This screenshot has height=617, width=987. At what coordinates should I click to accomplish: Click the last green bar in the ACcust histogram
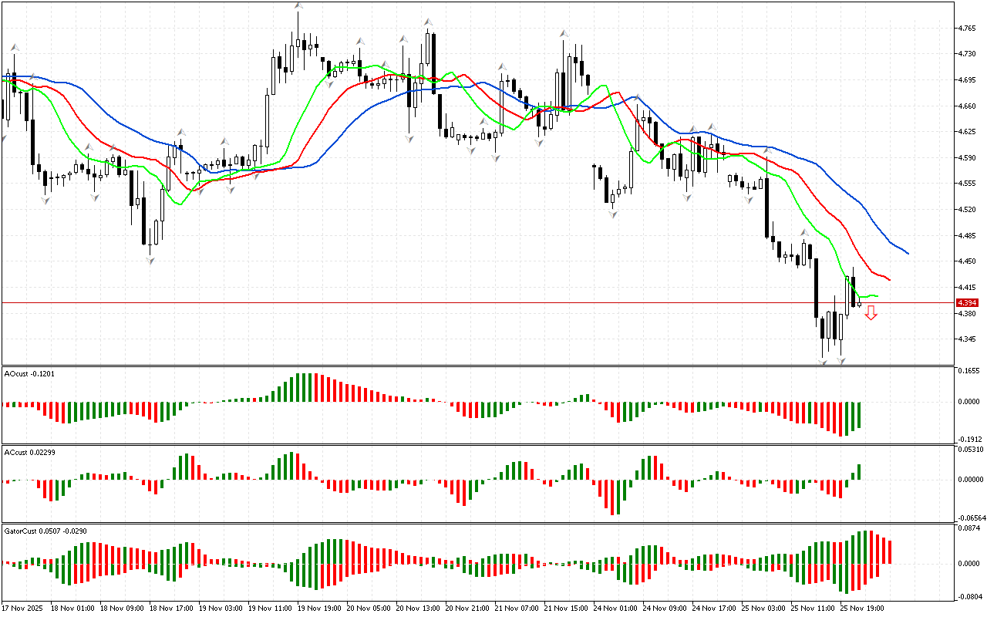click(x=858, y=471)
